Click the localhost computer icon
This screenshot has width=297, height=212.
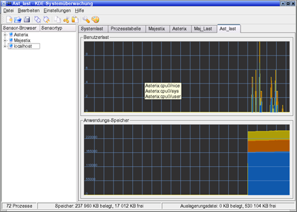coord(11,46)
